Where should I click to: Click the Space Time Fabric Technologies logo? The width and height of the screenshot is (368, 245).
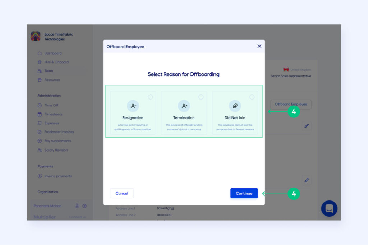[x=35, y=36]
